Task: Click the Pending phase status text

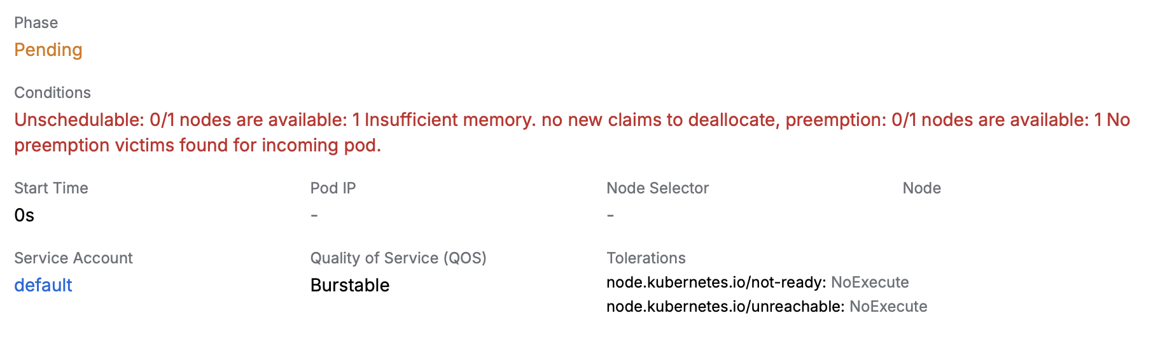Action: coord(48,50)
